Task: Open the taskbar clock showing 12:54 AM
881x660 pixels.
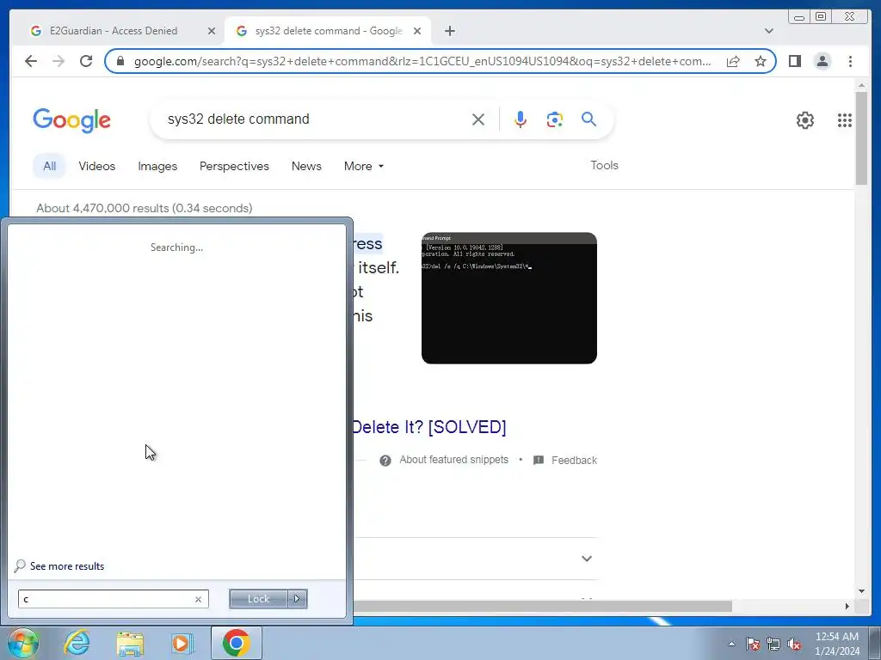Action: [x=837, y=644]
